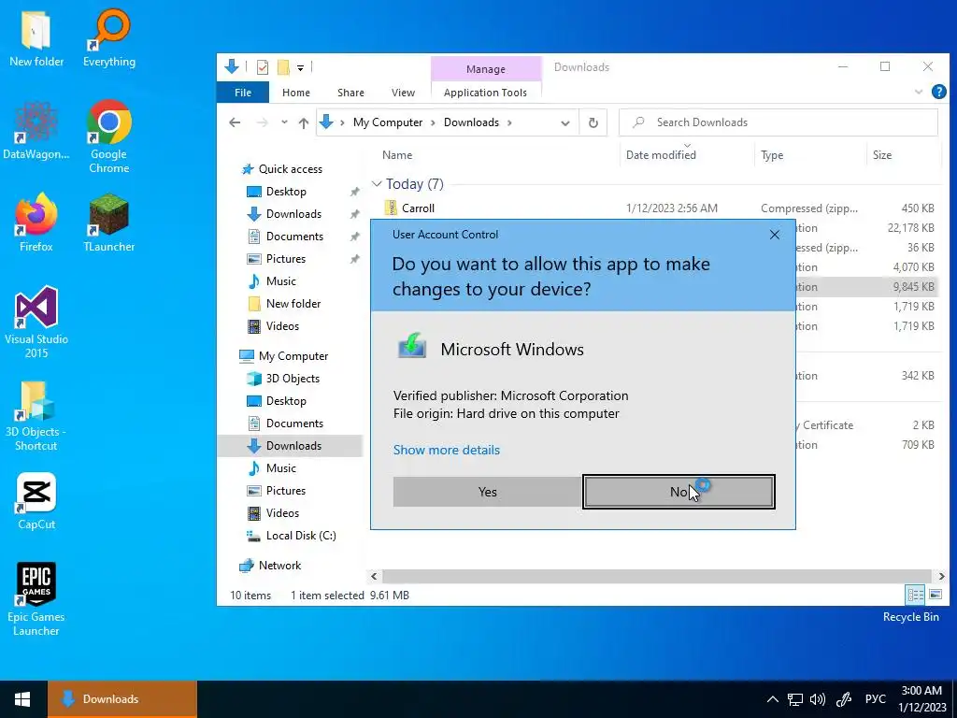Open the New folder desktop icon
957x718 pixels.
click(x=36, y=37)
